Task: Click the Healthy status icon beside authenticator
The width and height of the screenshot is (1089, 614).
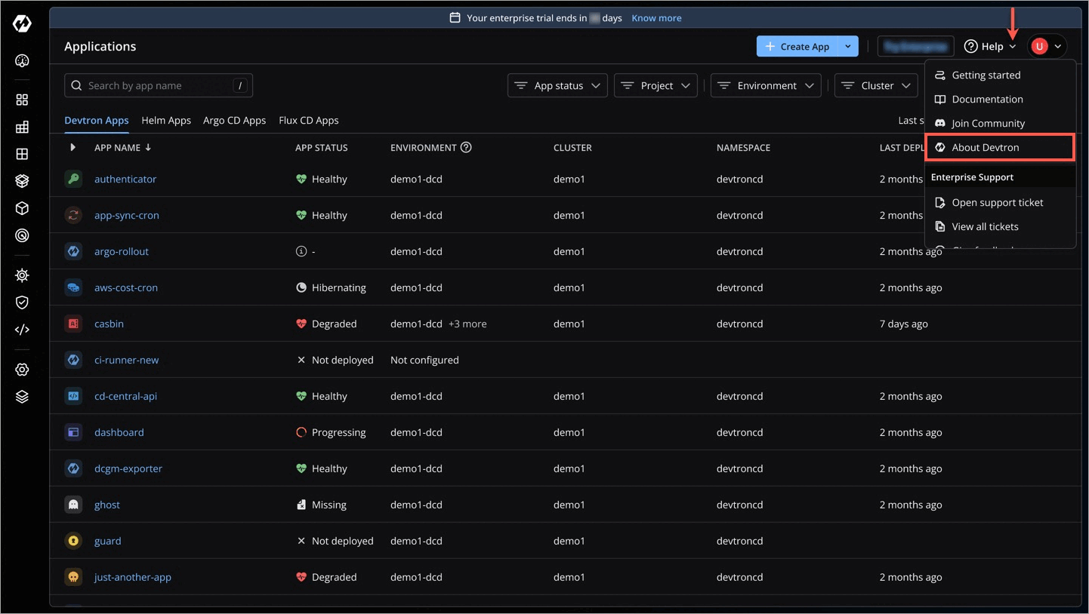Action: [x=301, y=179]
